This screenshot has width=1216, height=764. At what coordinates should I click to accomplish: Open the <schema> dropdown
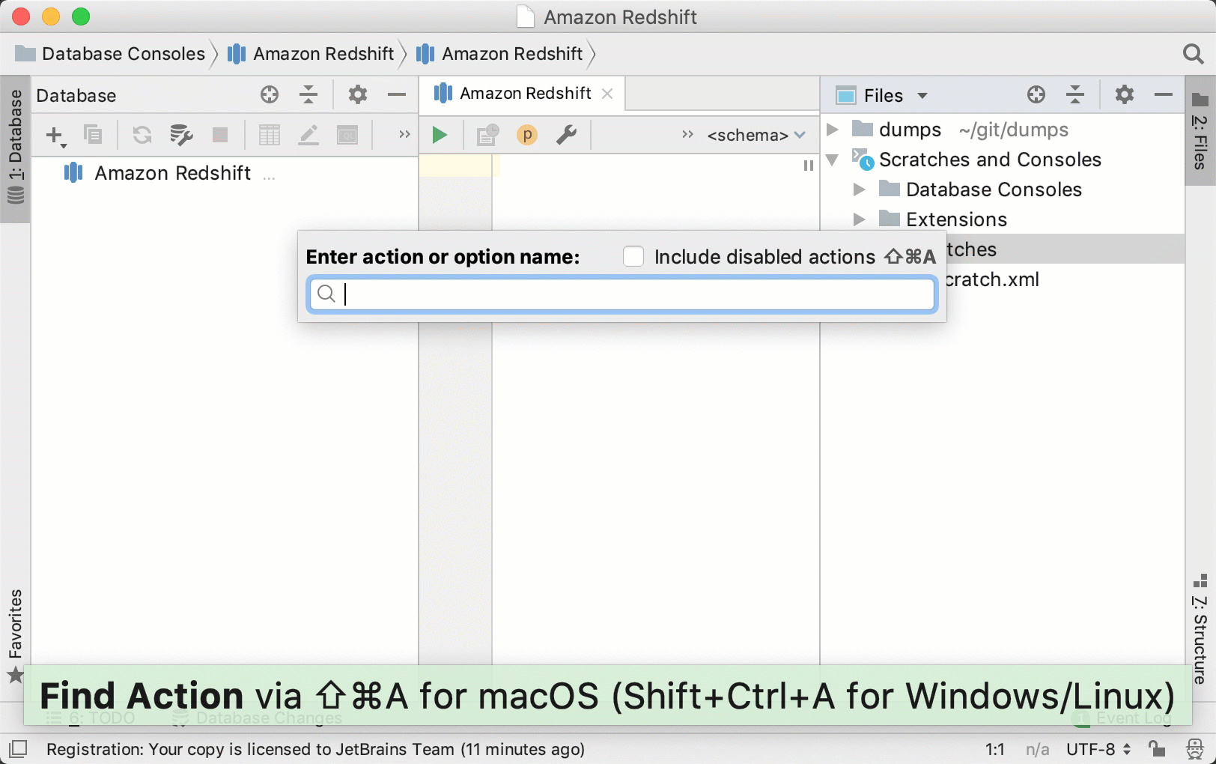[x=756, y=136]
